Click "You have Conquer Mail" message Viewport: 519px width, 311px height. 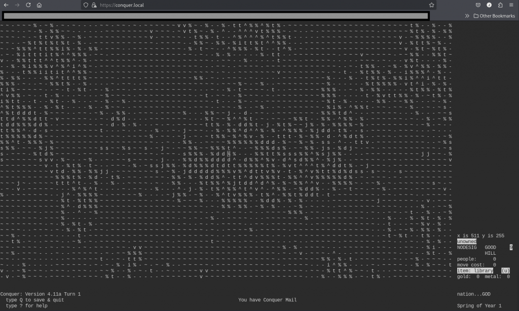pyautogui.click(x=267, y=300)
